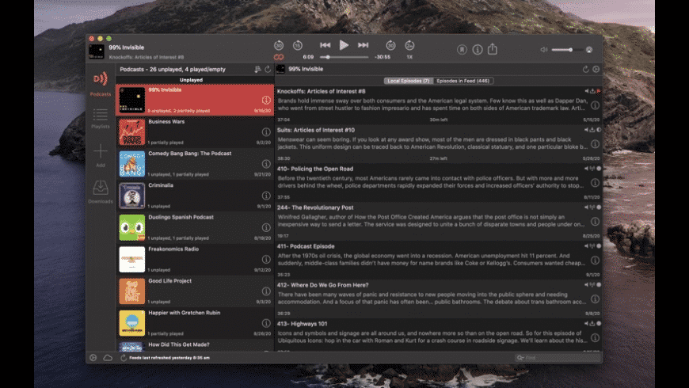This screenshot has width=689, height=388.
Task: Refresh all podcasts in the list header
Action: coord(268,70)
